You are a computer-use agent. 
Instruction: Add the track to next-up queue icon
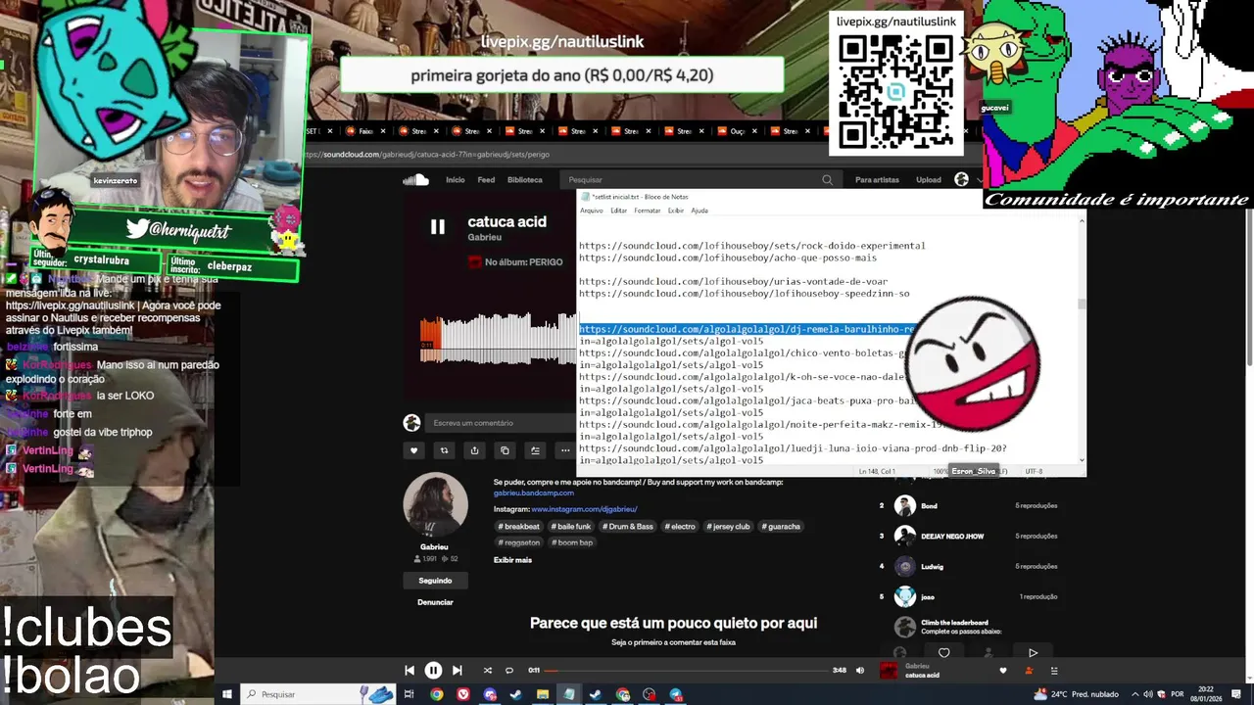(x=535, y=450)
